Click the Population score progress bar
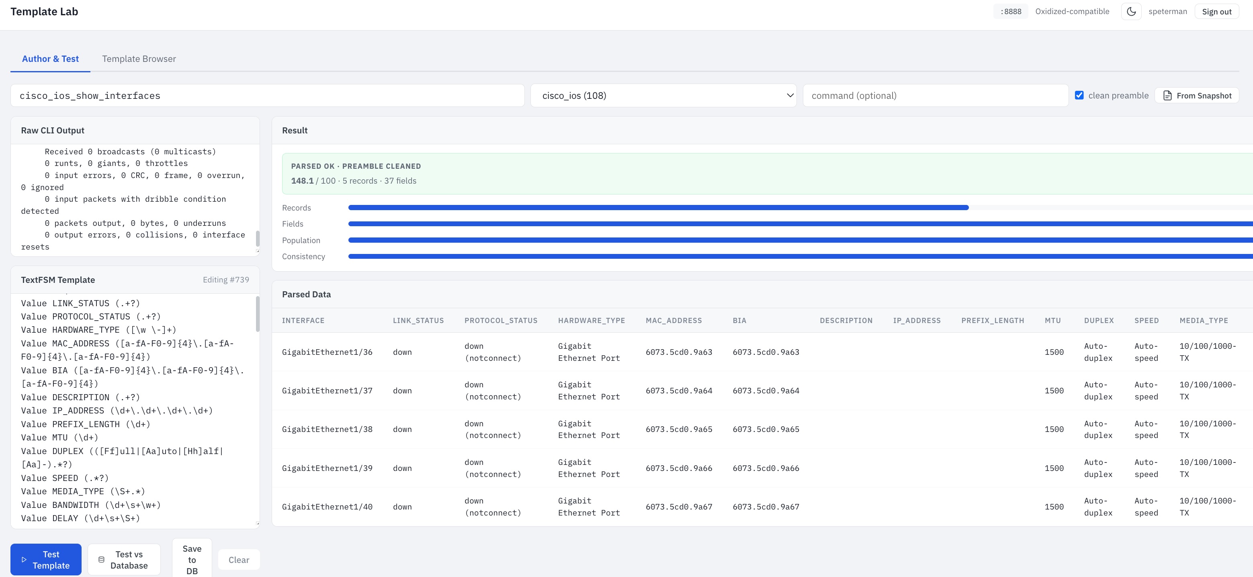Image resolution: width=1253 pixels, height=577 pixels. 801,240
